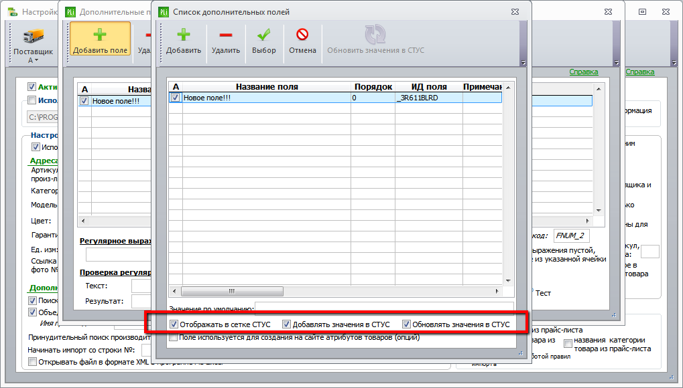Toggle the Поиск checkbox in Настройки window

click(32, 300)
